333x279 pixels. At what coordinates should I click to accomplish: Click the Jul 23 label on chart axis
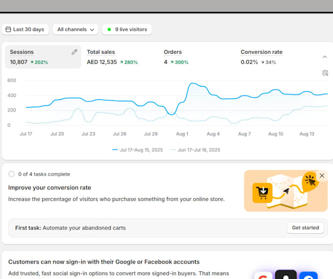click(x=88, y=134)
